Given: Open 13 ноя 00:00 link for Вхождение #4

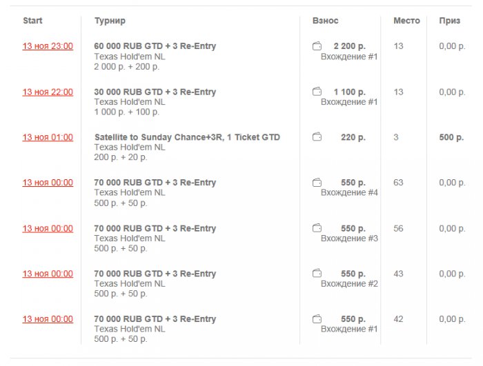Looking at the screenshot, I should [x=48, y=183].
